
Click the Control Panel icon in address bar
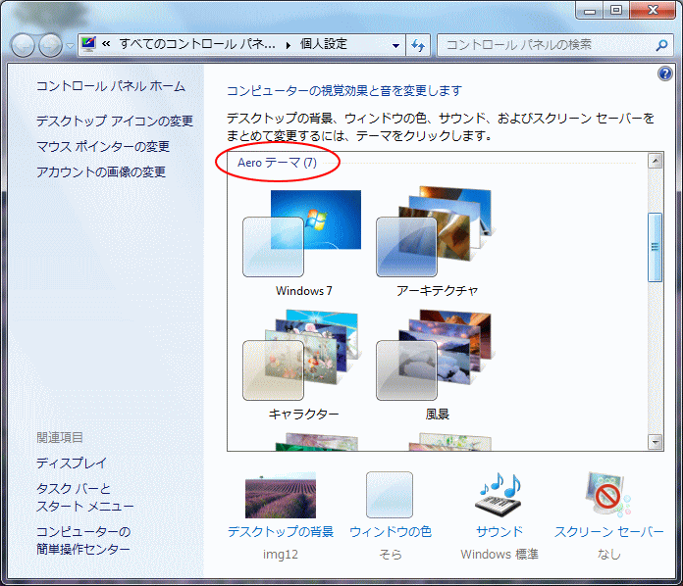[89, 44]
